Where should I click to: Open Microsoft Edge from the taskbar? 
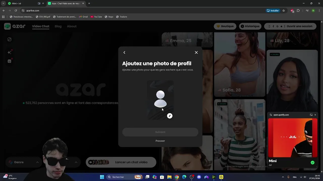tap(184, 177)
